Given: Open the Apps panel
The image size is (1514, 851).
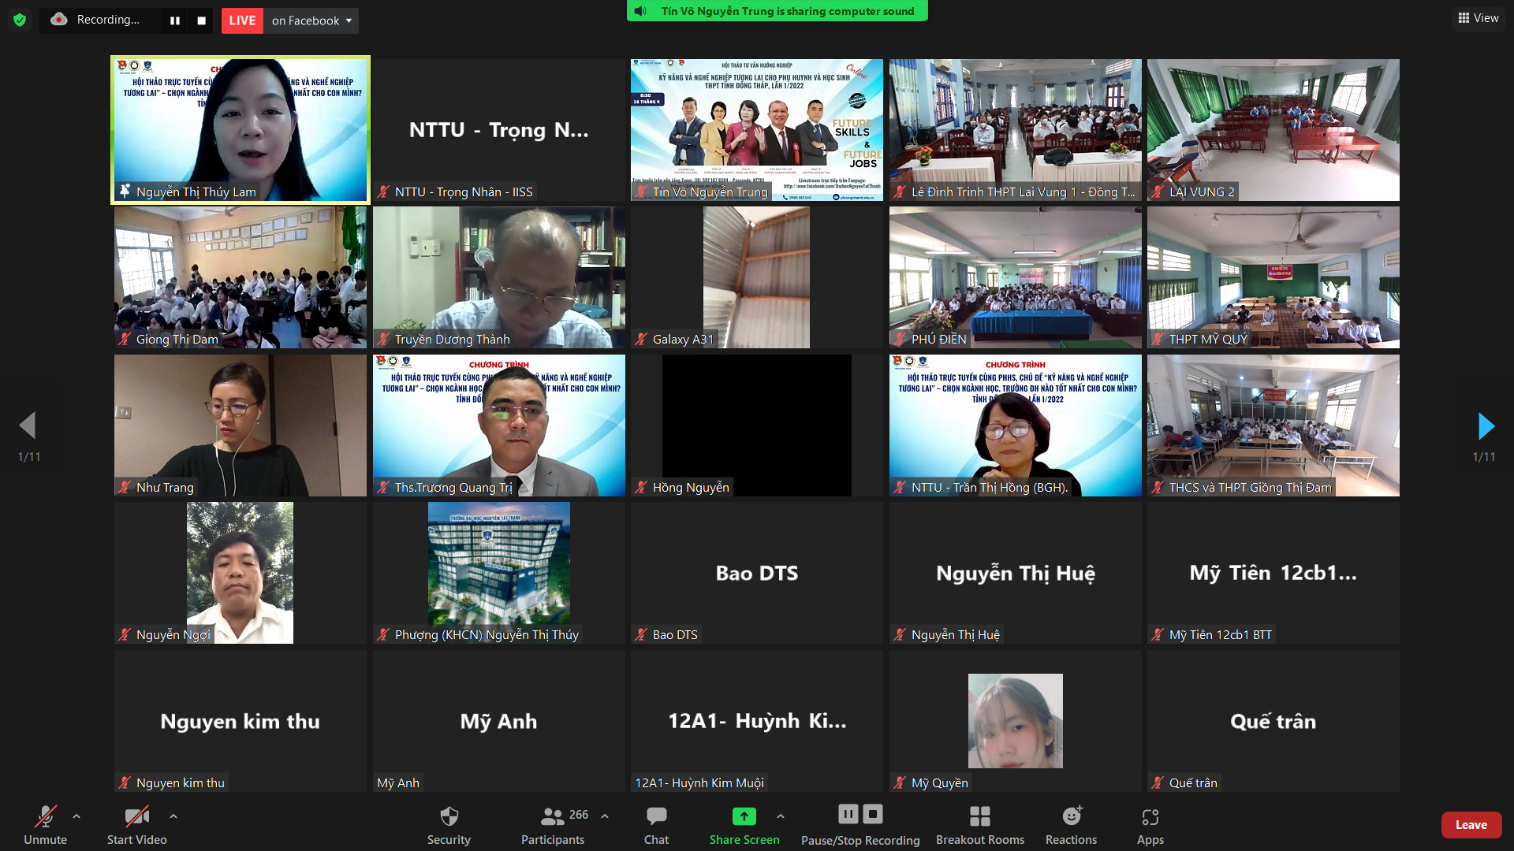Looking at the screenshot, I should pyautogui.click(x=1150, y=824).
